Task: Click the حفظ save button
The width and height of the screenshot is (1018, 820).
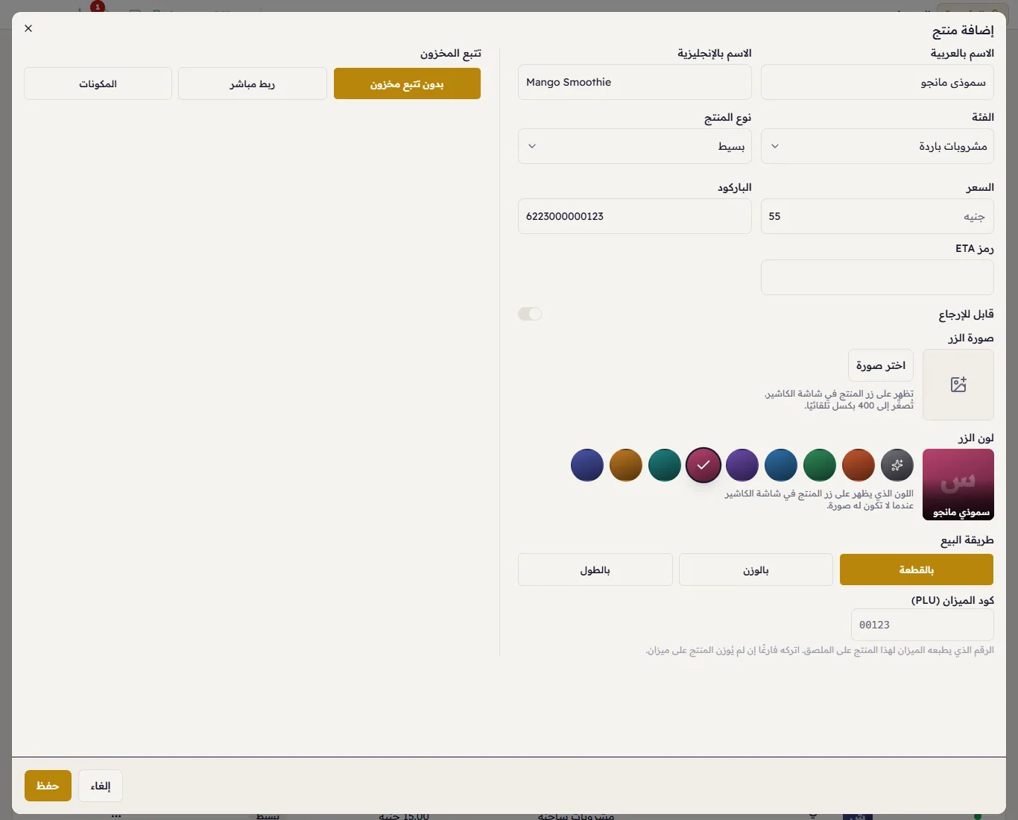Action: tap(48, 786)
